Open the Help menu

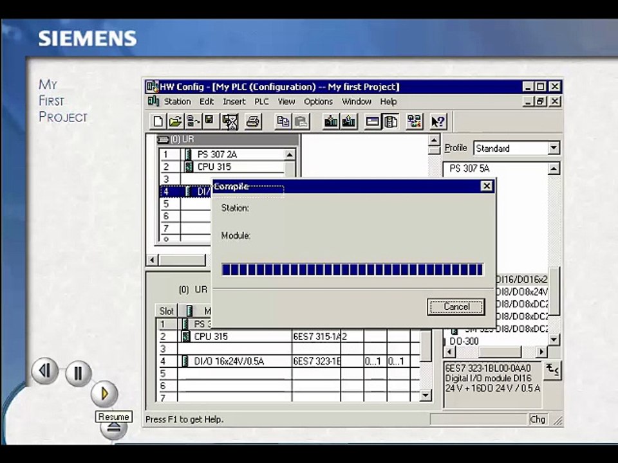(x=388, y=102)
